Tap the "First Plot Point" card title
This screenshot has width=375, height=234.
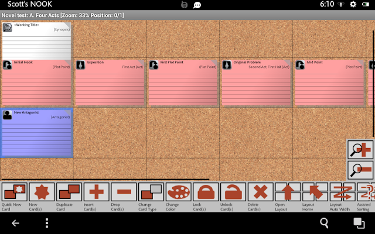click(172, 62)
